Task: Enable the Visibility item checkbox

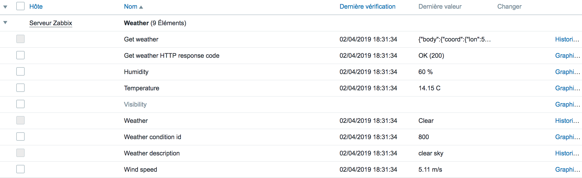Action: click(x=20, y=104)
